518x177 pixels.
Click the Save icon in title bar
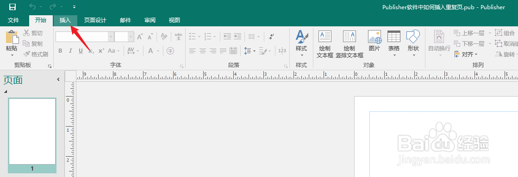(12, 7)
